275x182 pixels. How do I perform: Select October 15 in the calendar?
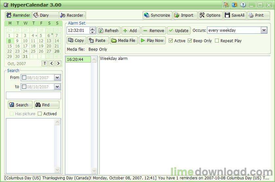(10, 46)
